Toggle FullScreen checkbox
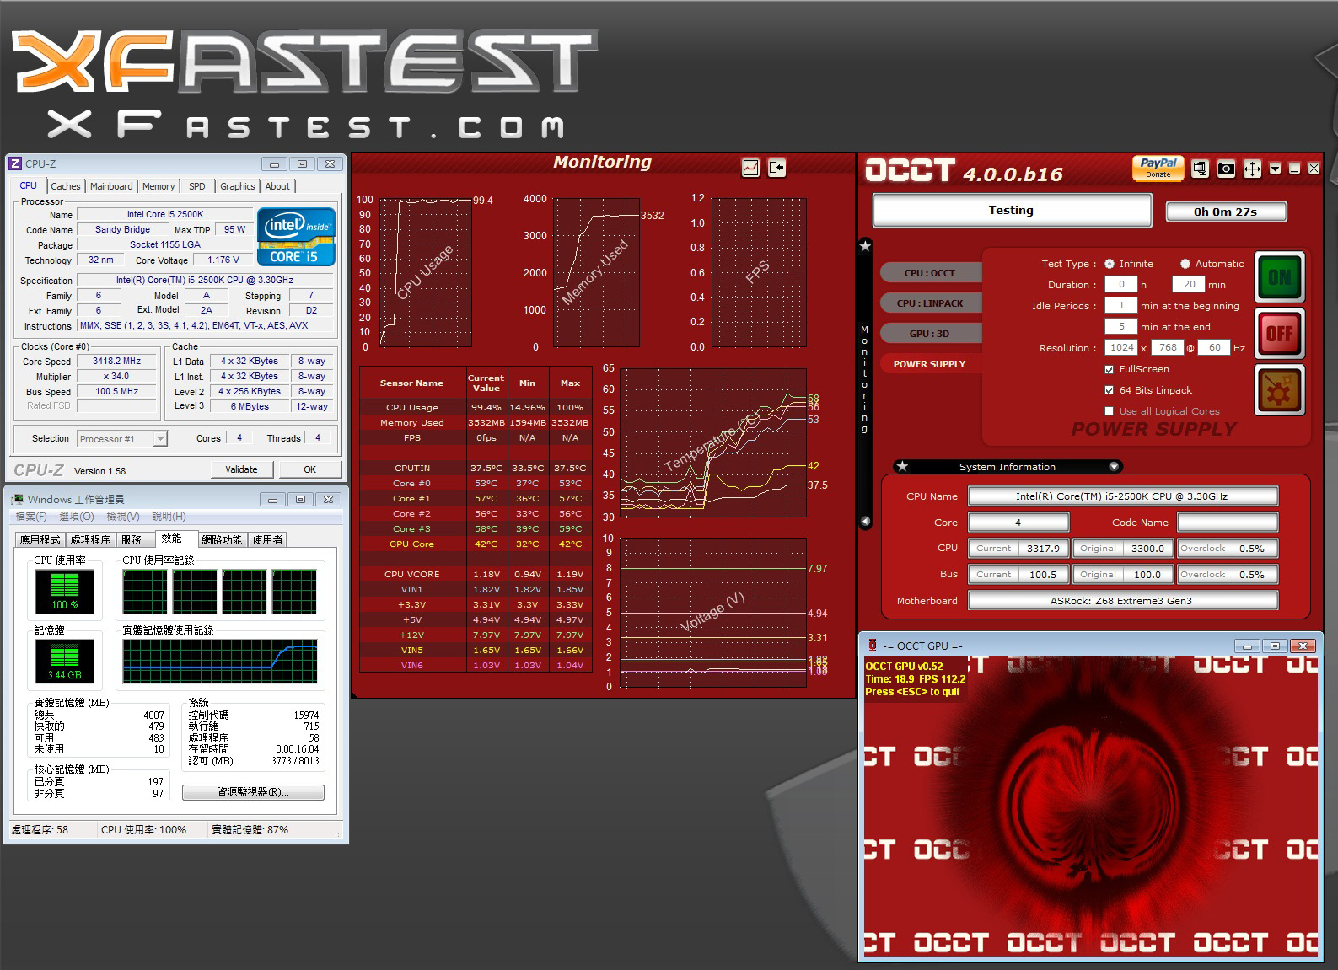Viewport: 1338px width, 970px height. pyautogui.click(x=1110, y=369)
